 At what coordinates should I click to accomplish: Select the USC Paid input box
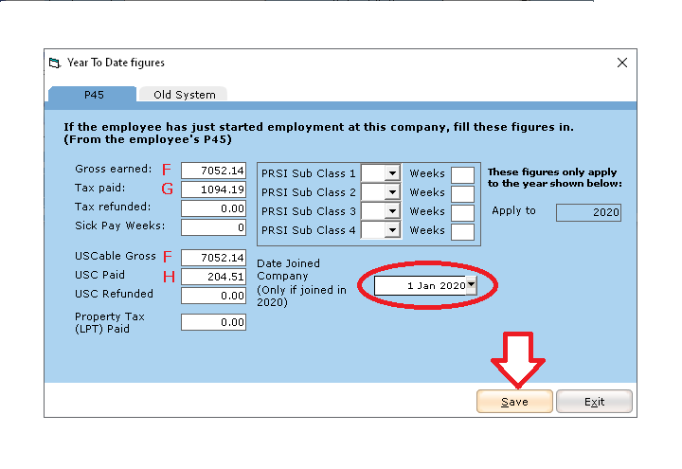213,277
